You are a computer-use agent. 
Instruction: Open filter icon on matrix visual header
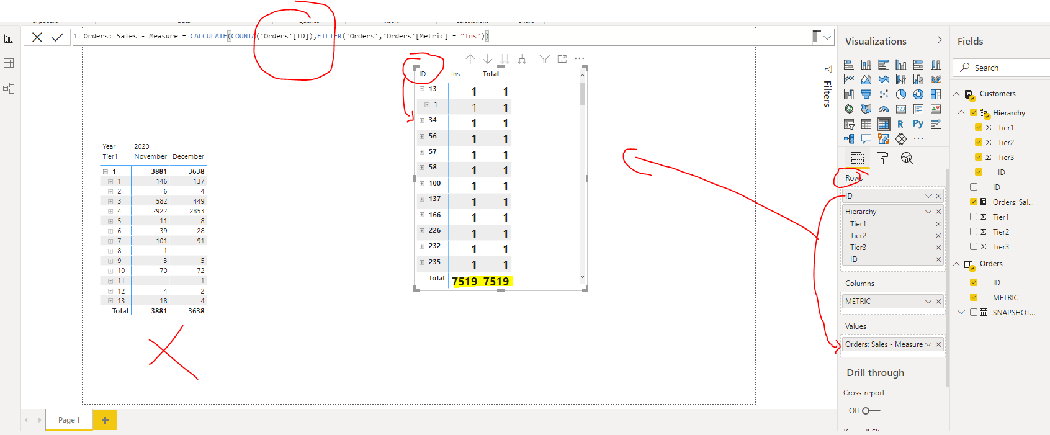pyautogui.click(x=544, y=58)
